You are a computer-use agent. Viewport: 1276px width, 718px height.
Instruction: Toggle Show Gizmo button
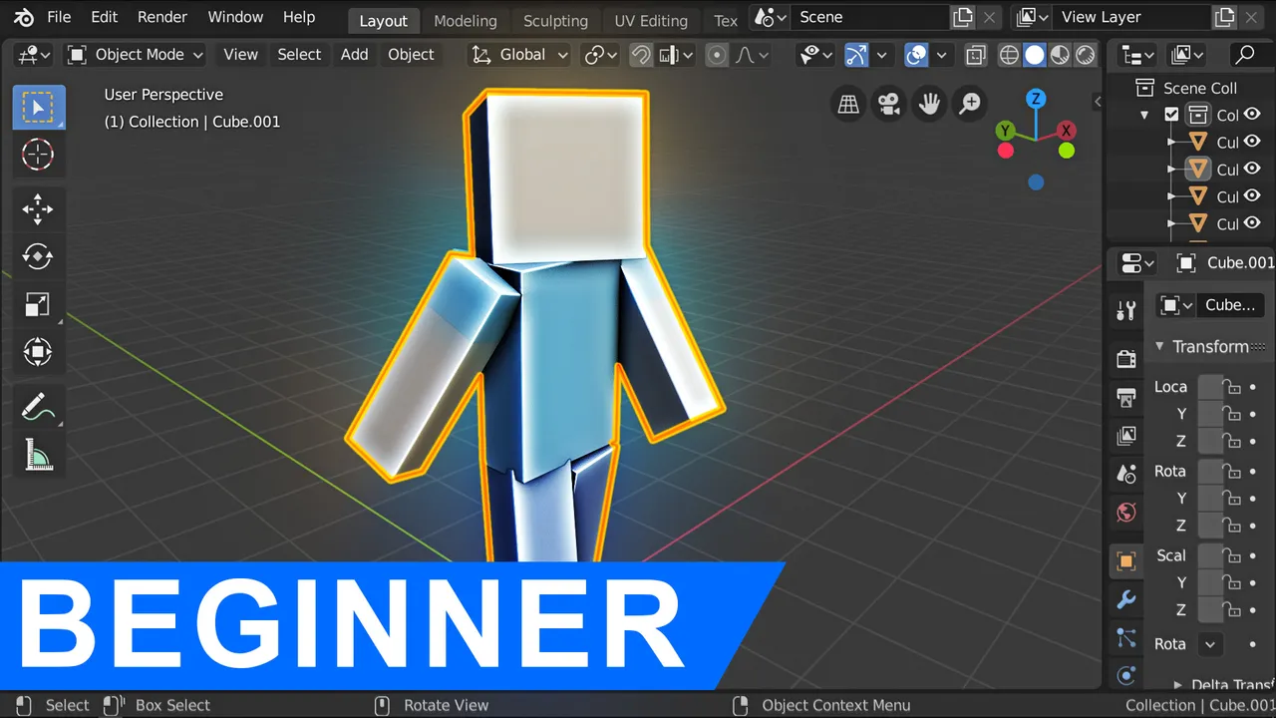[x=856, y=55]
